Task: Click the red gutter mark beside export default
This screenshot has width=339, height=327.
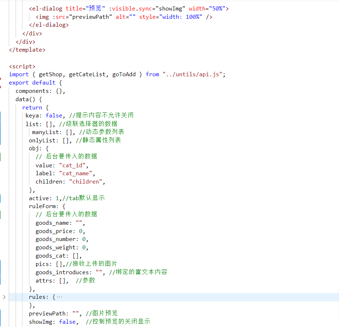Action: click(x=1, y=83)
